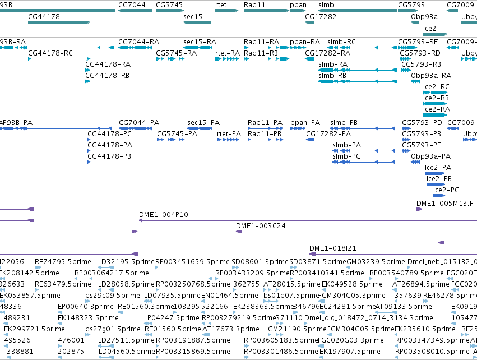Click the ppan gene label
477x360 pixels.
[298, 5]
